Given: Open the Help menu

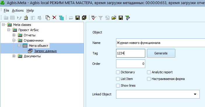Looking at the screenshot, I should (x=30, y=10).
